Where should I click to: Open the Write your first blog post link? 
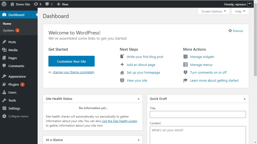(x=145, y=57)
